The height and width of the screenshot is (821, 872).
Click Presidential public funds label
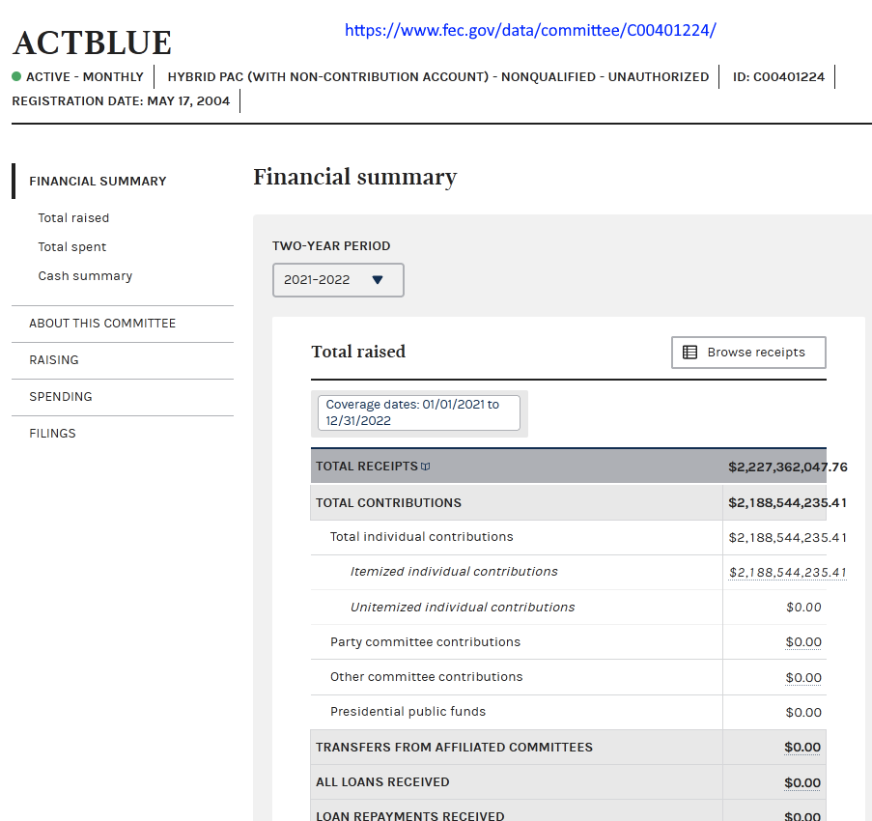tap(408, 712)
